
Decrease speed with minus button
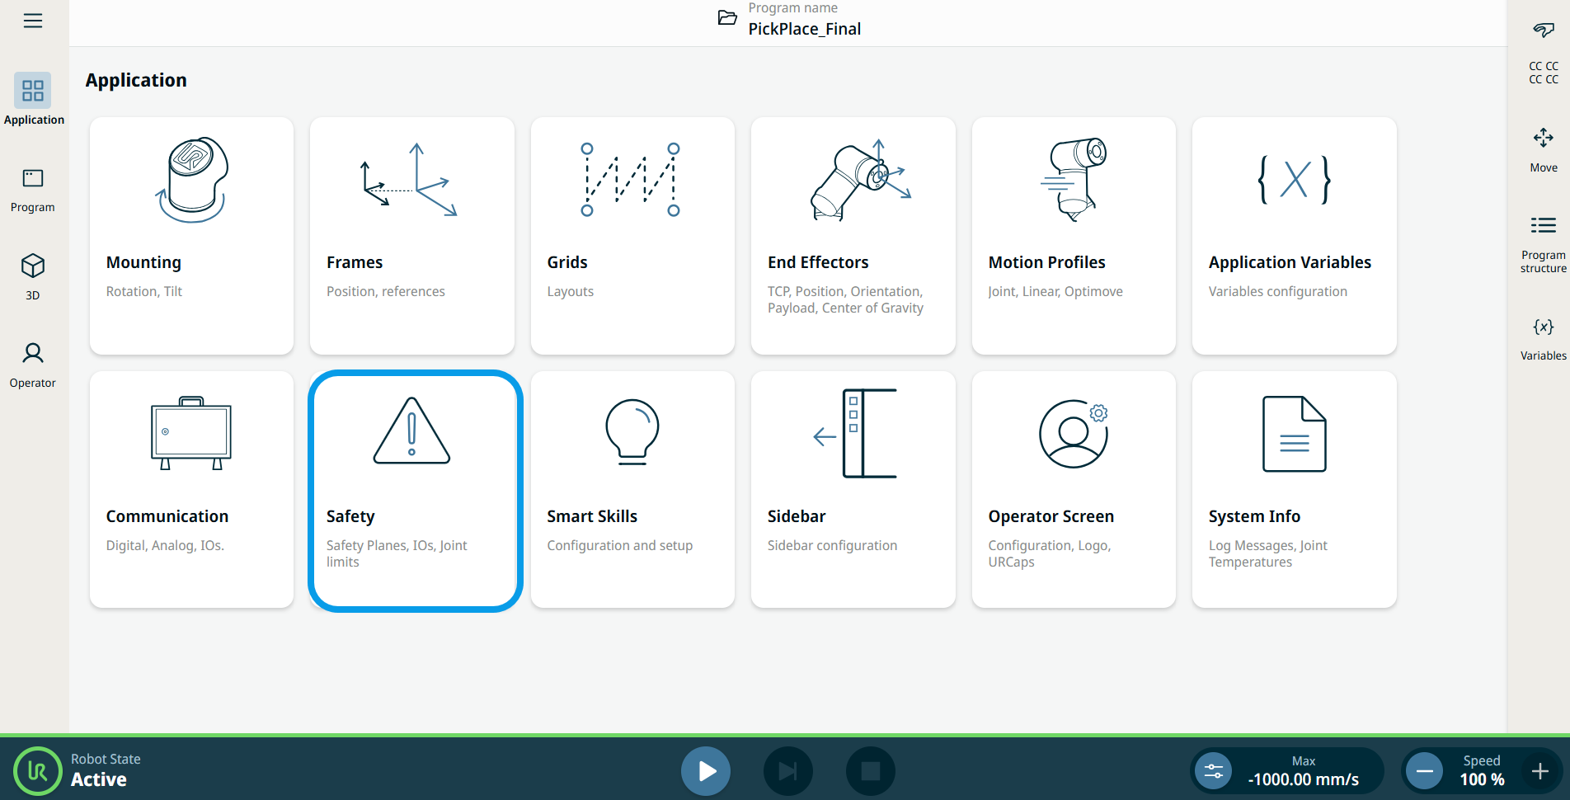(x=1424, y=771)
